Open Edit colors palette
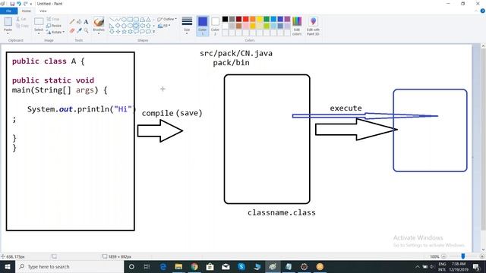 (x=297, y=26)
